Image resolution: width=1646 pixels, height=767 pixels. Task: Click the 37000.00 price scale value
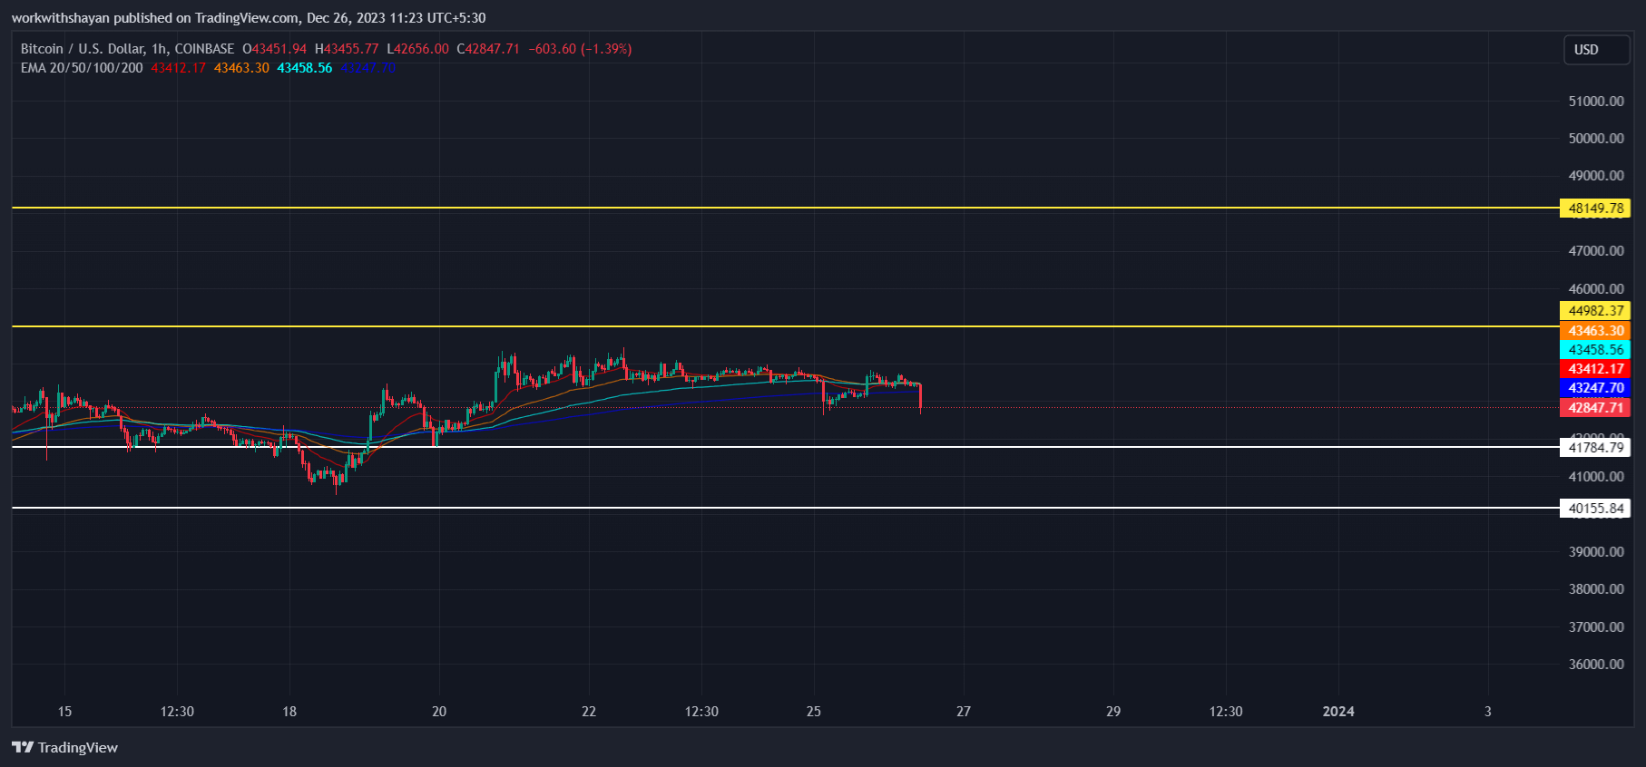point(1596,627)
